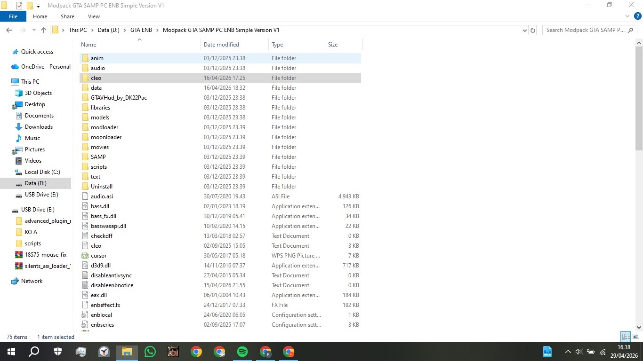
Task: Select the KO A folder in navigation pane
Action: (31, 232)
